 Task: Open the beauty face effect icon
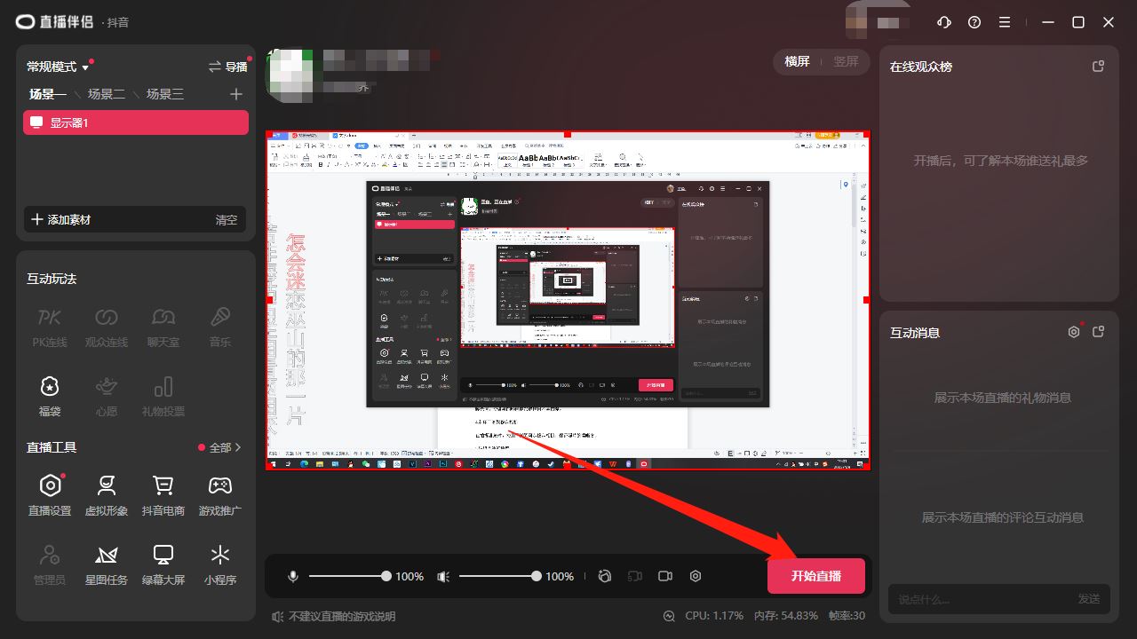coord(605,576)
